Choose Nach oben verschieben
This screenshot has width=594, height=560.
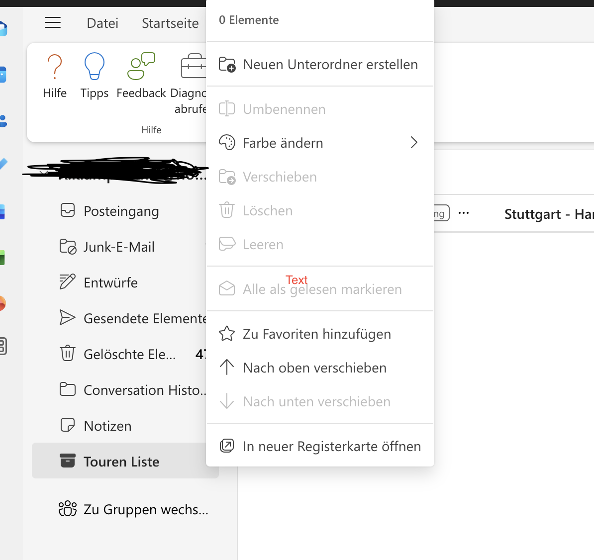[x=320, y=368]
